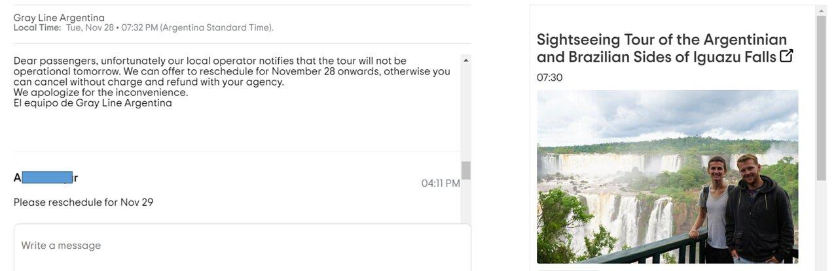Click the Please reschedule for Nov 29 message
The image size is (838, 271).
(x=83, y=202)
